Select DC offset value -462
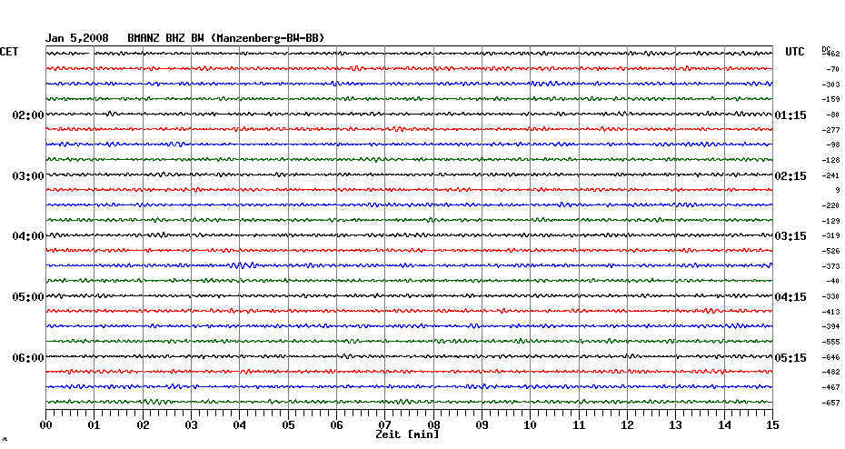The width and height of the screenshot is (845, 449). [831, 54]
